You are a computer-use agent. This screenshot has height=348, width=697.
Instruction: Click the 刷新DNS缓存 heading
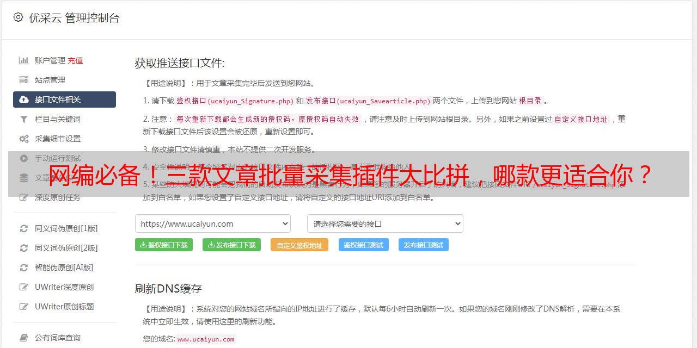(168, 289)
